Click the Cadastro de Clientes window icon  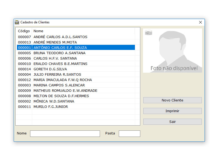pos(17,22)
